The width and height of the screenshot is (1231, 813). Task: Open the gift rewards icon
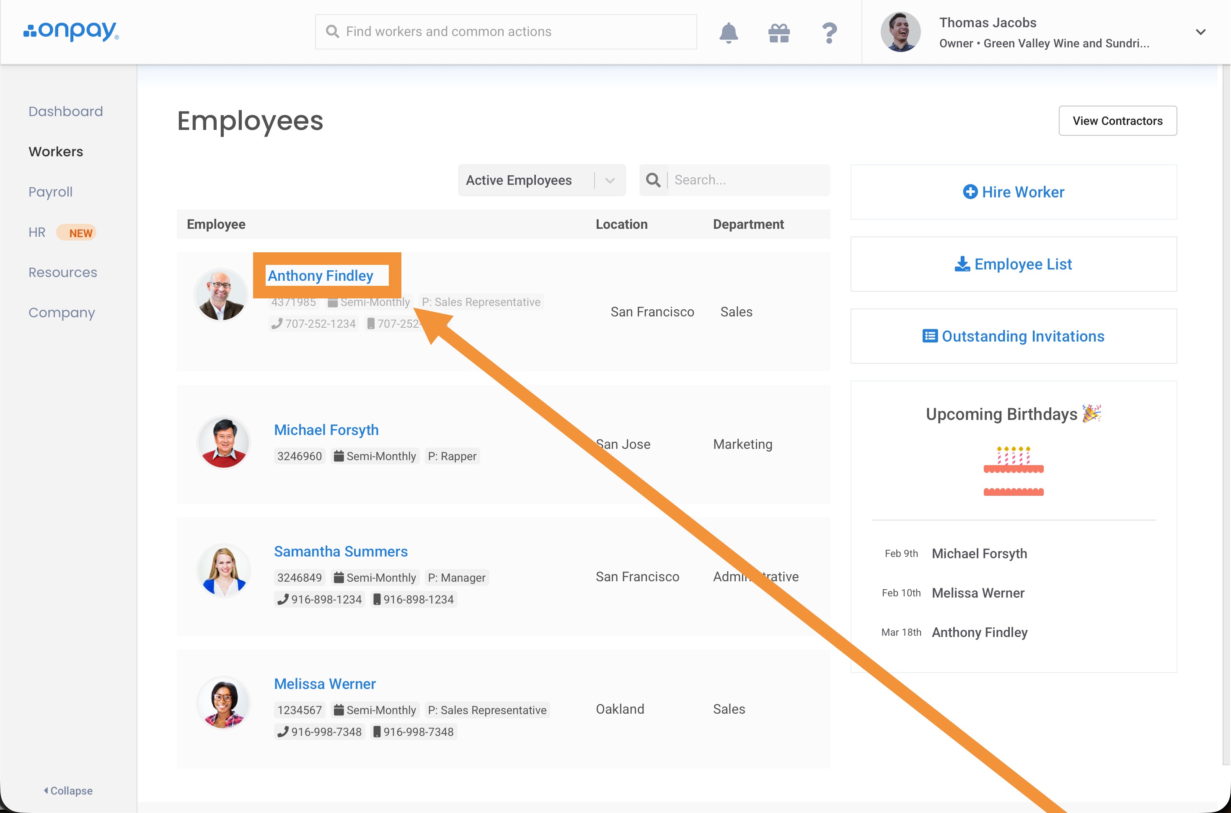[x=778, y=33]
